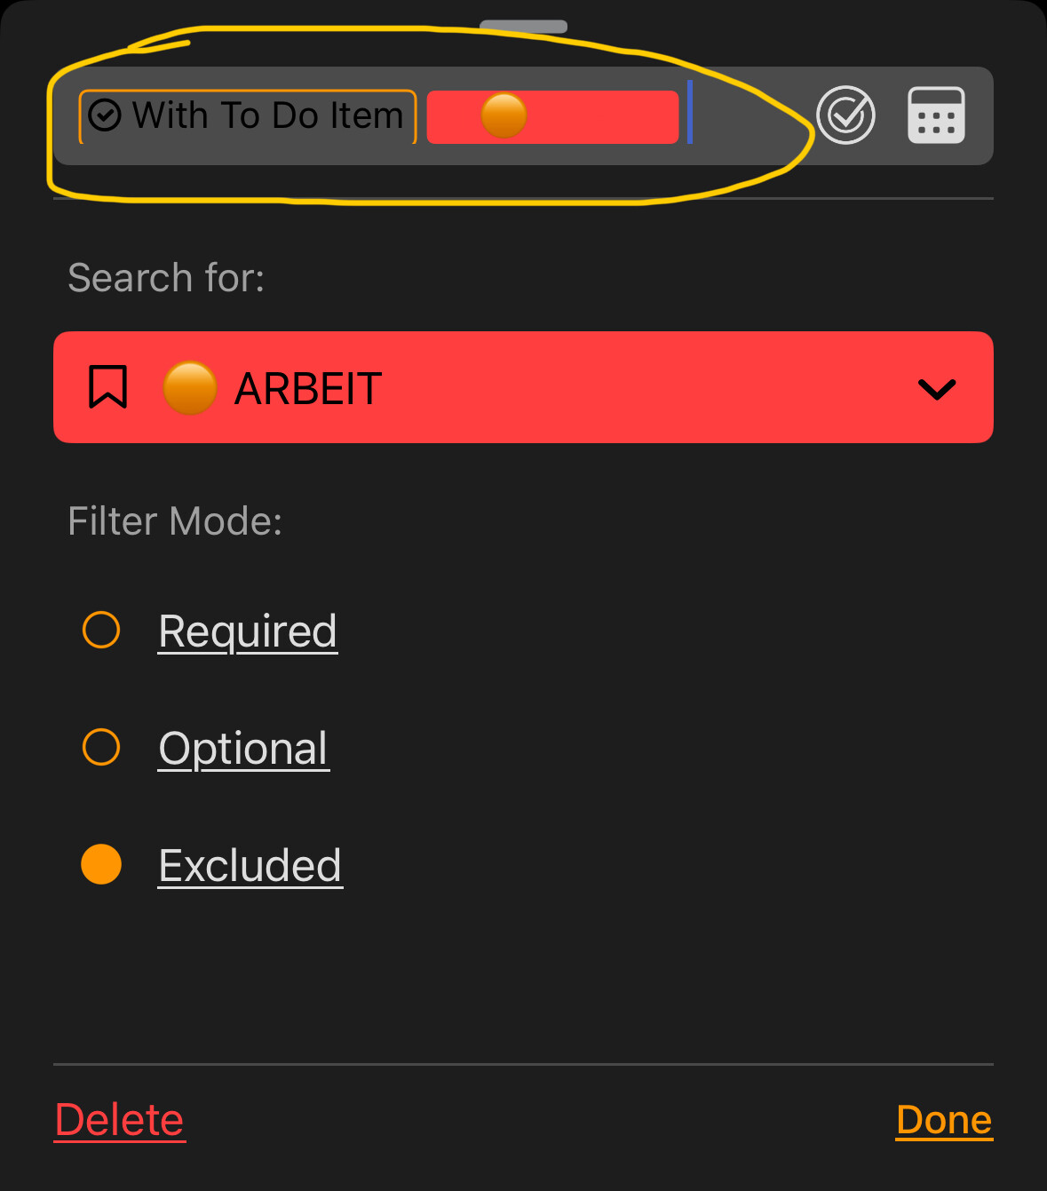Select the Optional radio button
Viewport: 1047px width, 1191px height.
[101, 747]
